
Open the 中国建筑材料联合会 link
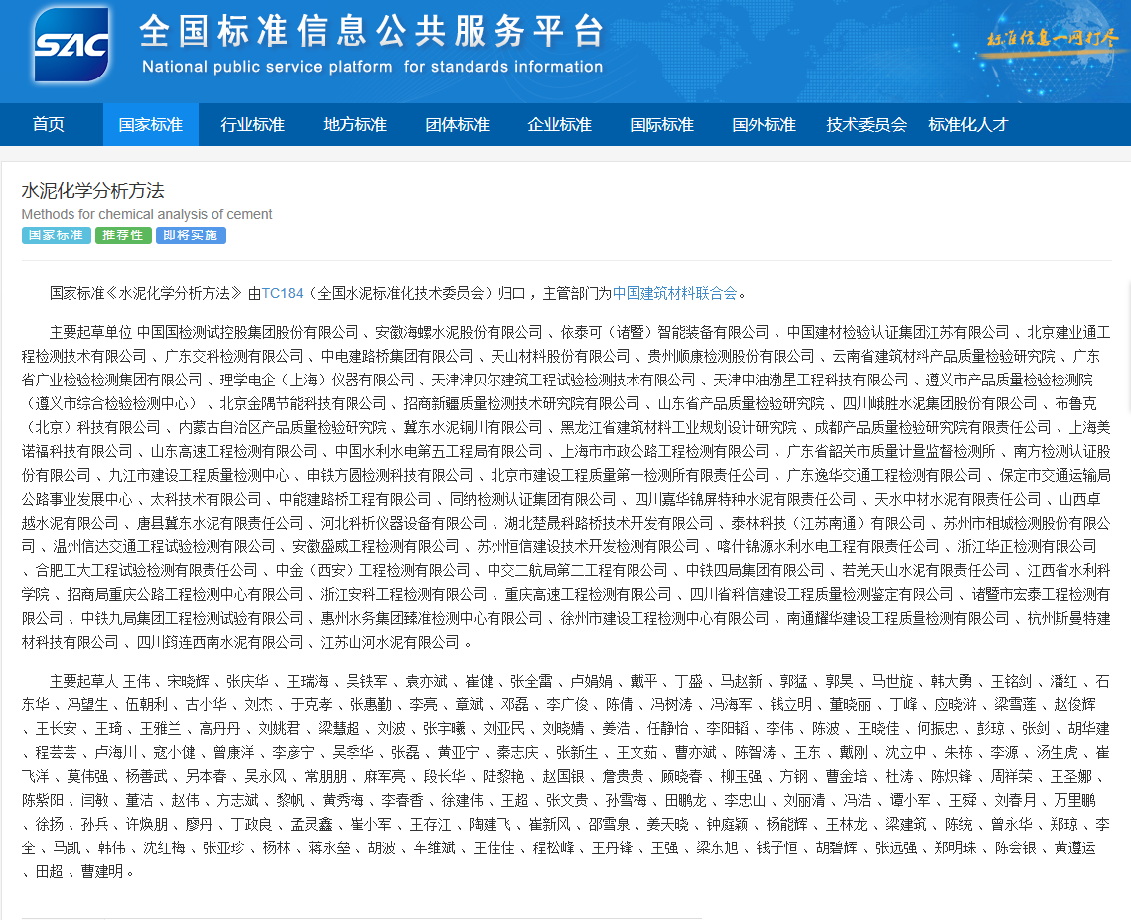tap(674, 293)
